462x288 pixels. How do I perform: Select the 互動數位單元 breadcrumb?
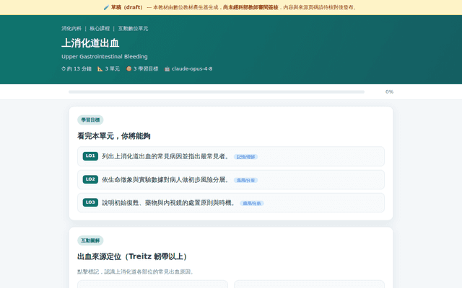[x=133, y=29]
